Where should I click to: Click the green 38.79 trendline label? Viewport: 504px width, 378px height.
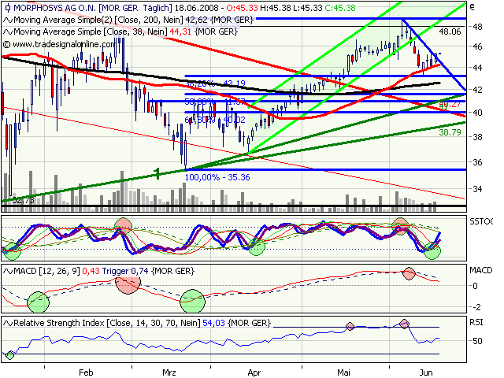(x=450, y=132)
